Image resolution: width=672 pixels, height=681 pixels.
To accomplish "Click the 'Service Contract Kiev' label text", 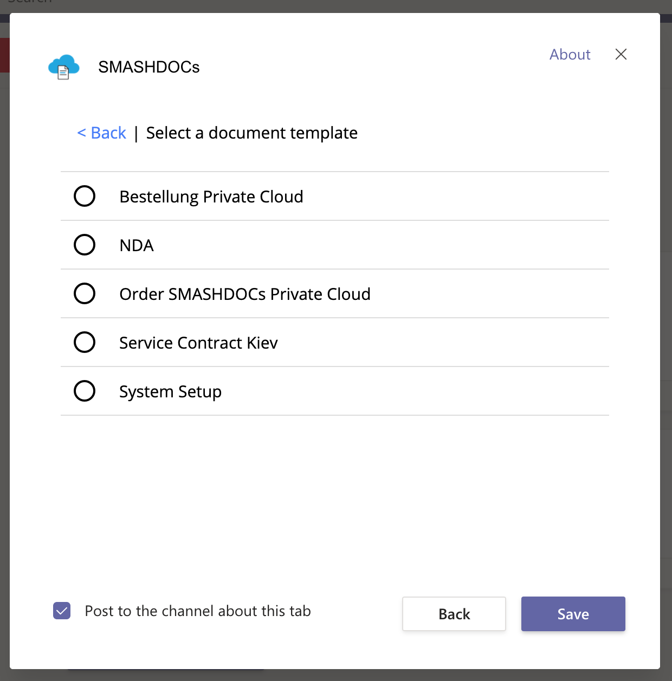I will pos(198,343).
